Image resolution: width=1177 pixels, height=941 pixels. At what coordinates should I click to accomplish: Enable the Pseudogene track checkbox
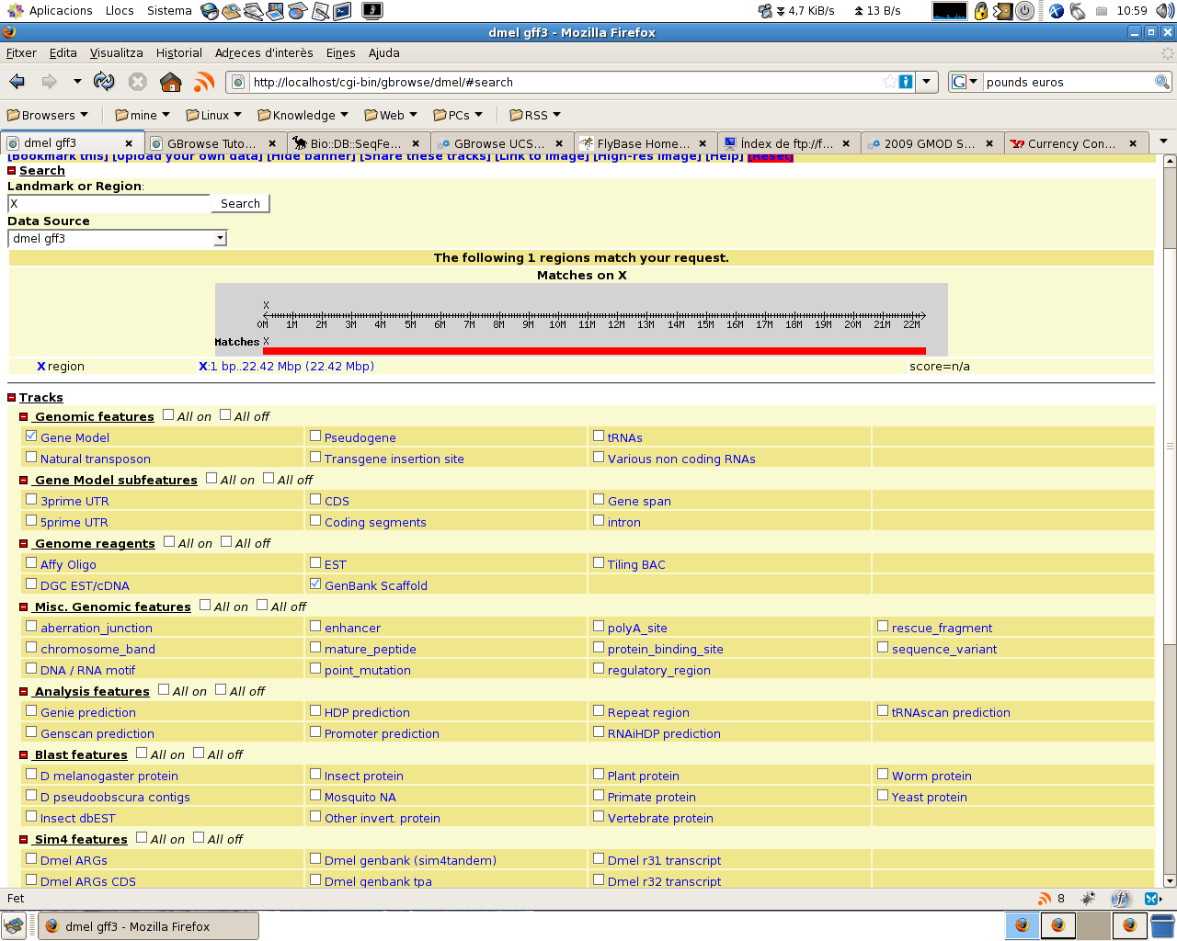(x=315, y=436)
